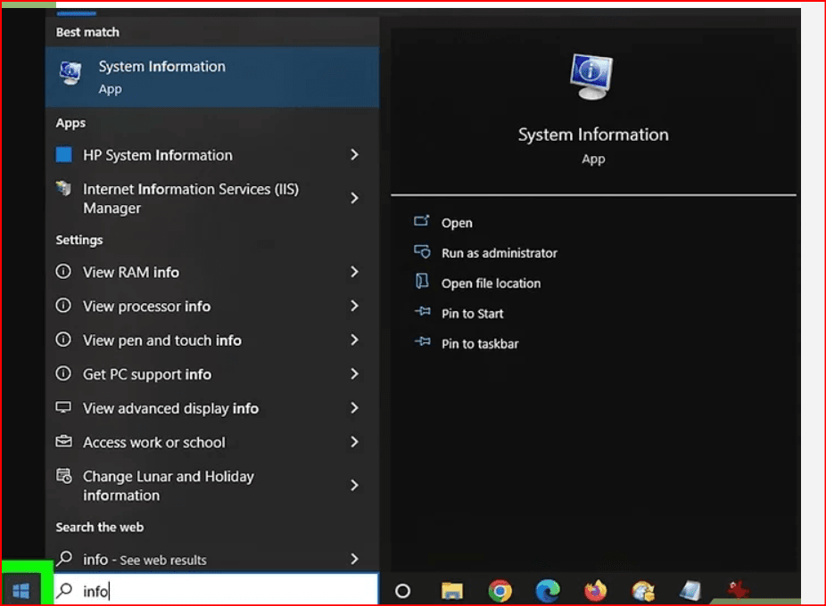Expand arrow next to View processor info
Screen dimensions: 826x606
(354, 306)
